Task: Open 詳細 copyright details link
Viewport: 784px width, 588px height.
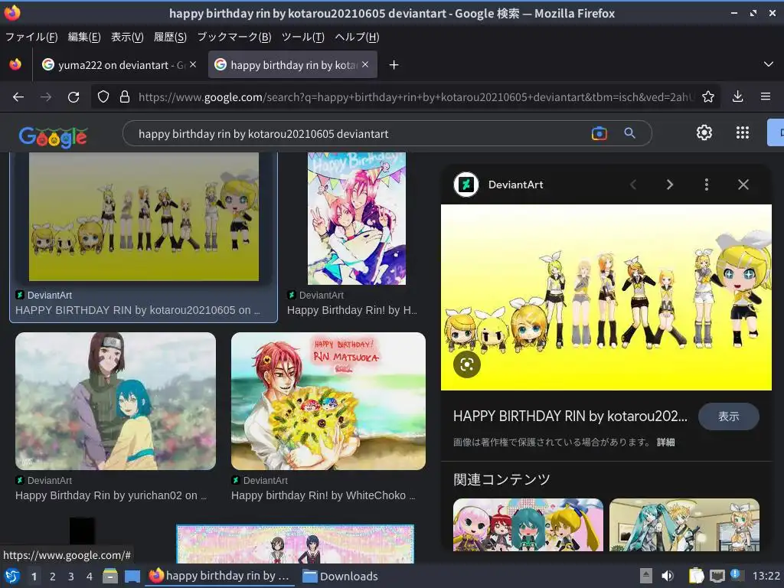Action: (x=665, y=442)
